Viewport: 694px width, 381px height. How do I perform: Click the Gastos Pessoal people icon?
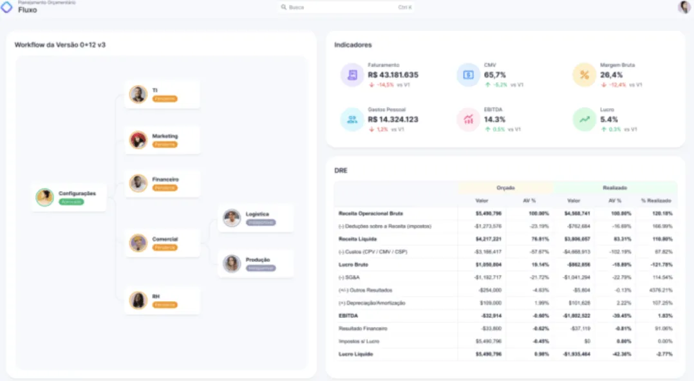(352, 120)
